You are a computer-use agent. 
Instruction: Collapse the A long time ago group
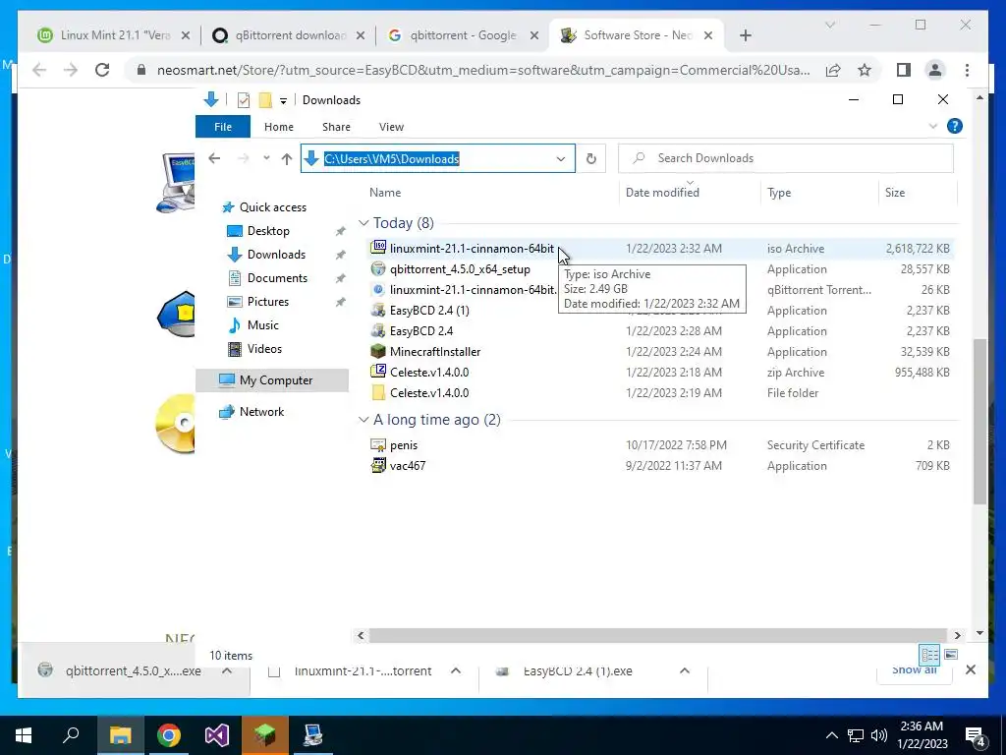click(x=363, y=419)
